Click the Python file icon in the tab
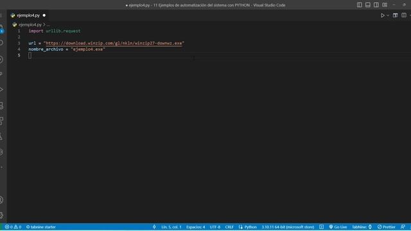 click(x=13, y=15)
